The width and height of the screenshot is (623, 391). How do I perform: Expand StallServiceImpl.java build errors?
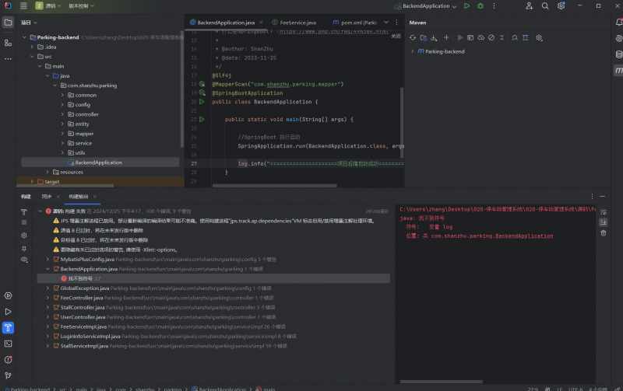[x=48, y=346]
